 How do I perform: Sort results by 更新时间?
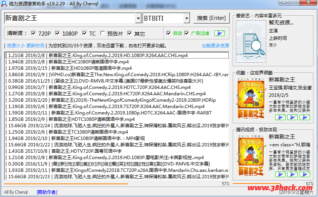35,46
